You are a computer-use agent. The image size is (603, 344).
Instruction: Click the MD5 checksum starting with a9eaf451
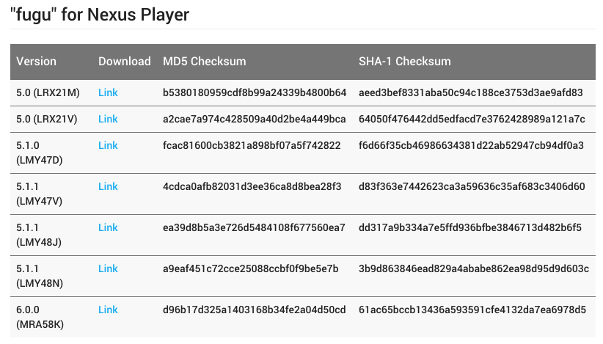[x=251, y=268]
